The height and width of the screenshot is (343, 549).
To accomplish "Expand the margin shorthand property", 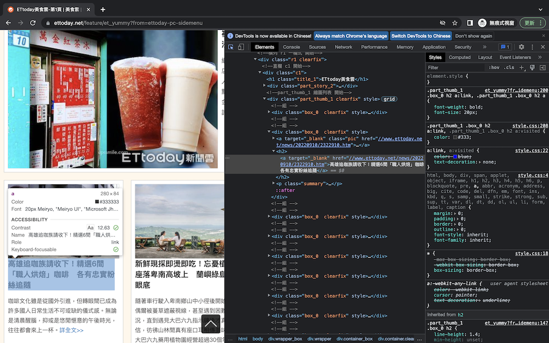I will tap(455, 213).
